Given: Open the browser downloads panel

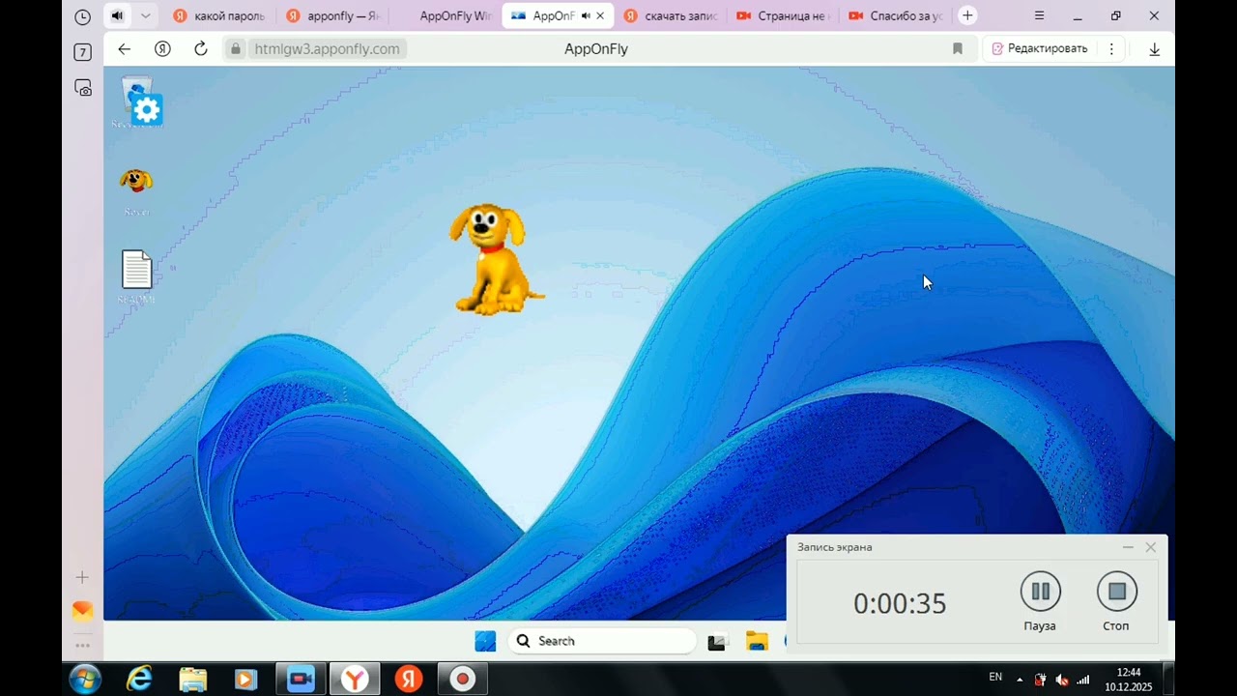Looking at the screenshot, I should pos(1154,49).
